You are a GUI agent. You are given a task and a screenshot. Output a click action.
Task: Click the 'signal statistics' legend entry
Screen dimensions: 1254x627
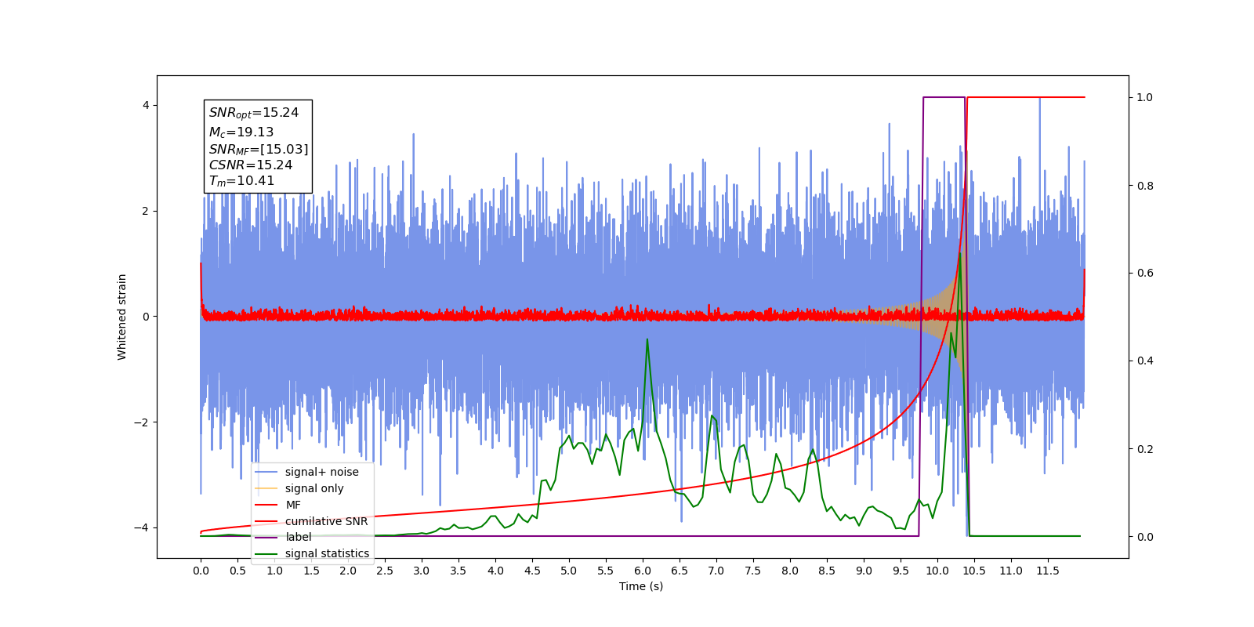click(x=312, y=553)
